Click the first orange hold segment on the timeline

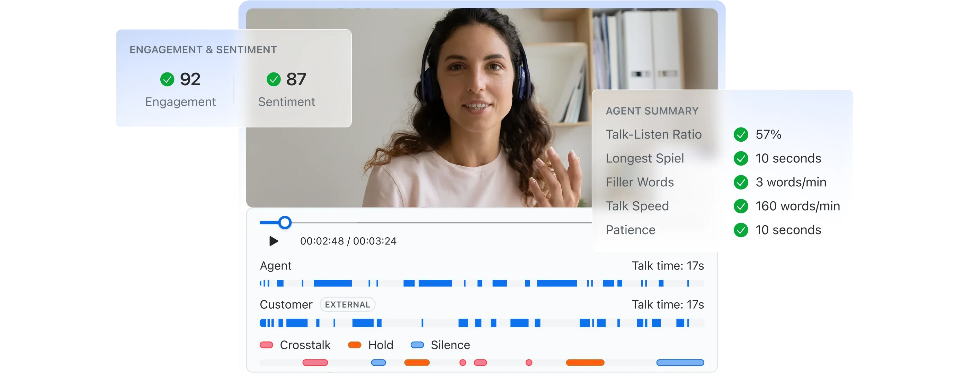coord(417,362)
